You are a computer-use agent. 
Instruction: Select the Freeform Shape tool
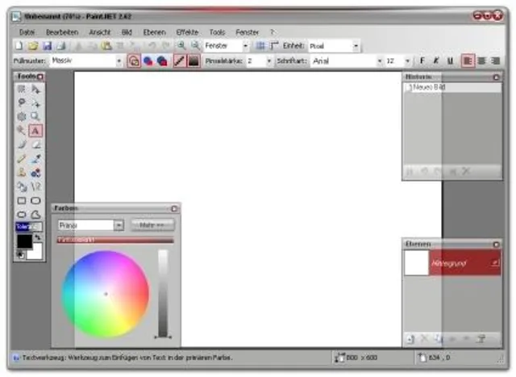click(35, 215)
